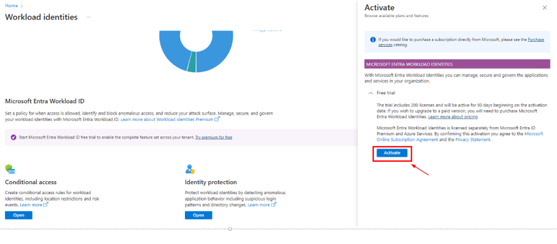
Task: Close the Activate panel
Action: tap(544, 8)
